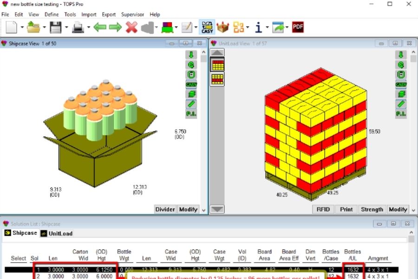Screen dimensions: 418x279
Task: Click the New file icon in toolbar
Action: pos(11,27)
